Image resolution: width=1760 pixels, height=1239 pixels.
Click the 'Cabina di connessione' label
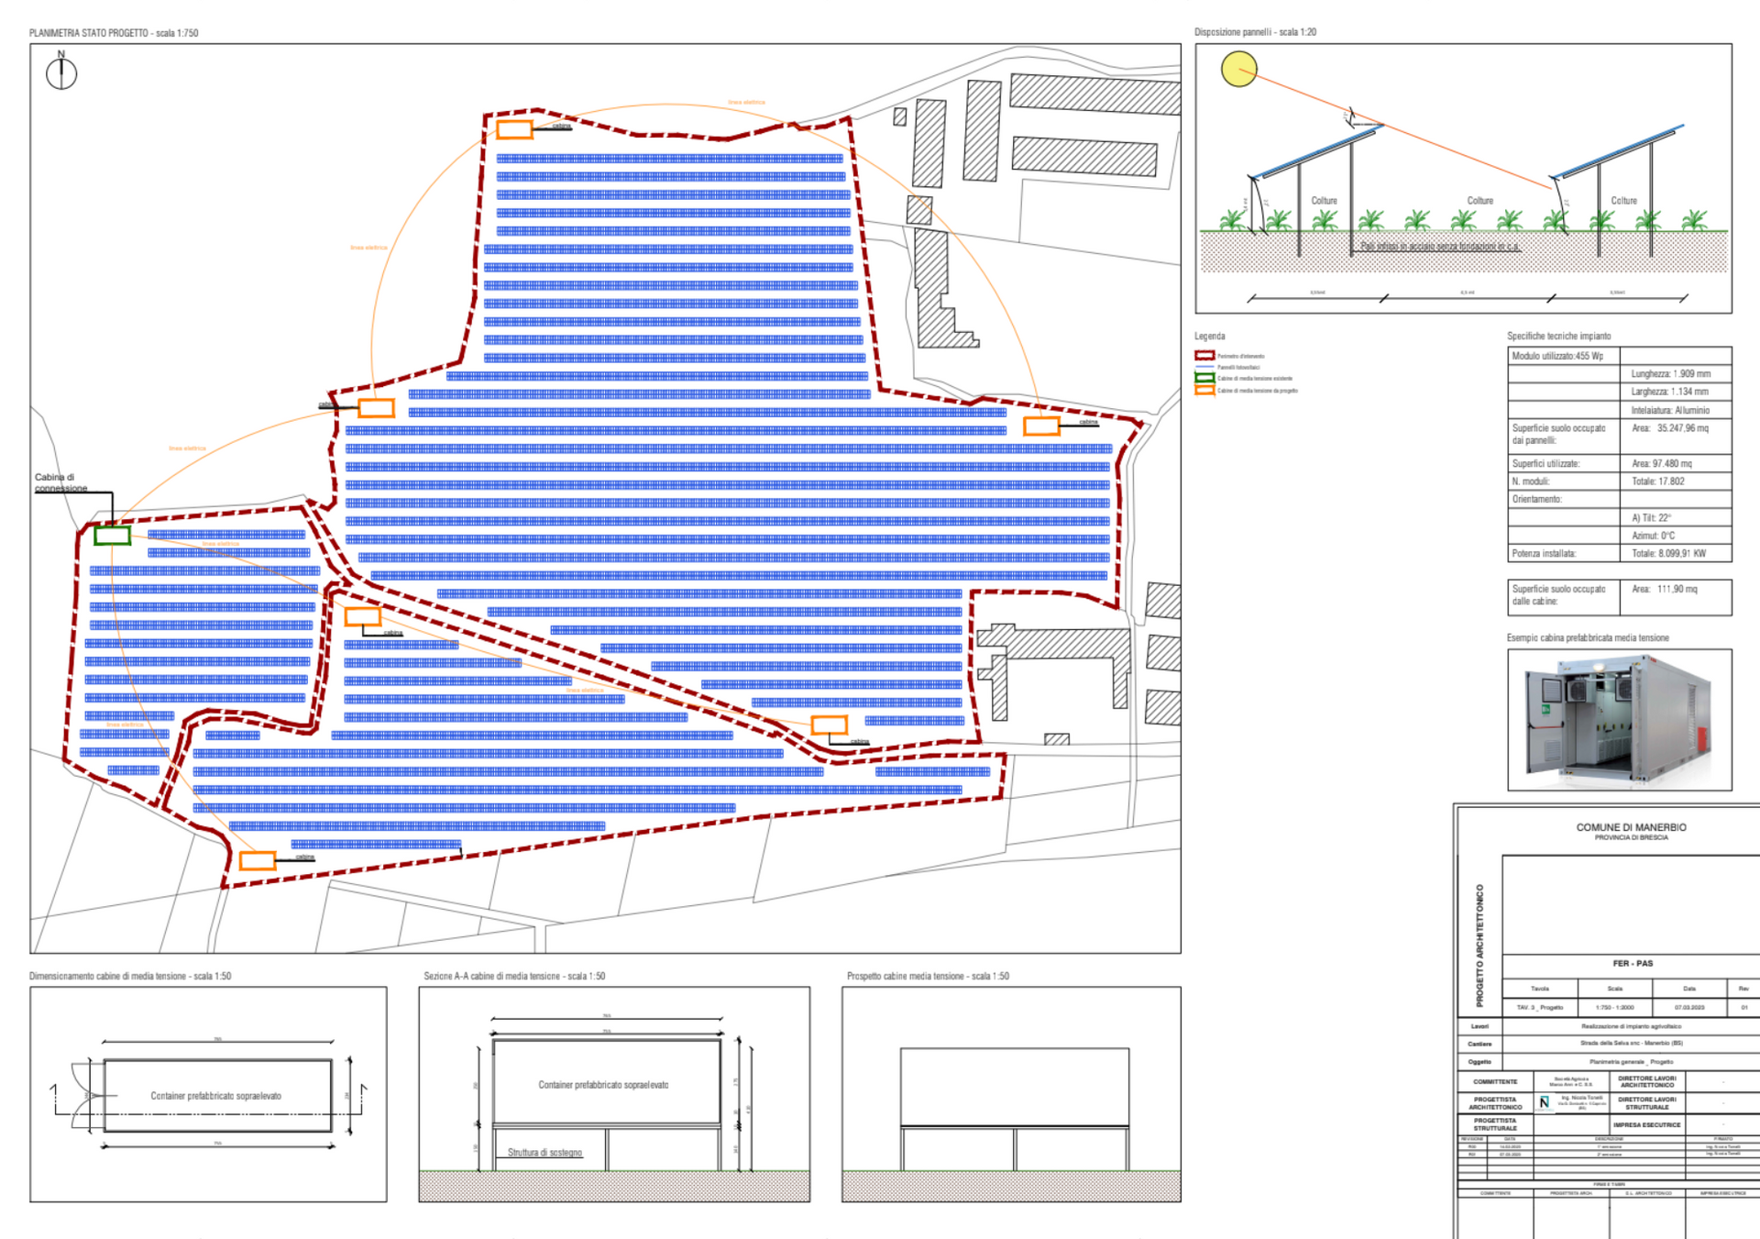coord(60,482)
